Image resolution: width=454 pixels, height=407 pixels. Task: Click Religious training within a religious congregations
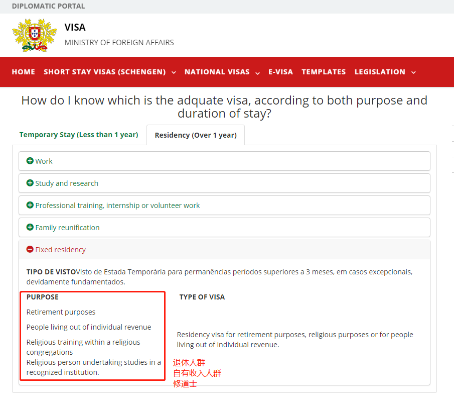83,347
